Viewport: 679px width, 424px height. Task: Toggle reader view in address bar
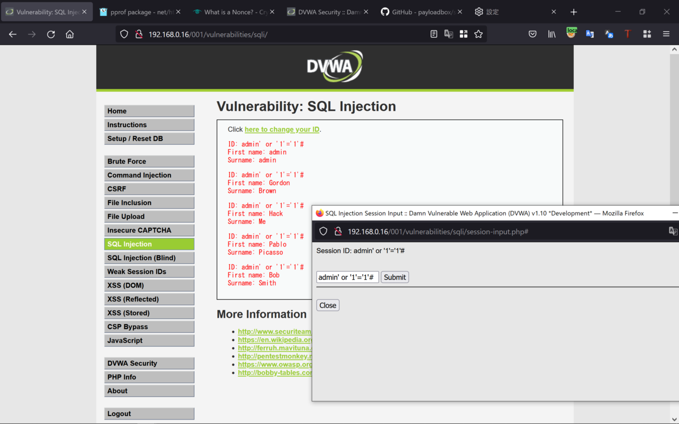pyautogui.click(x=434, y=34)
